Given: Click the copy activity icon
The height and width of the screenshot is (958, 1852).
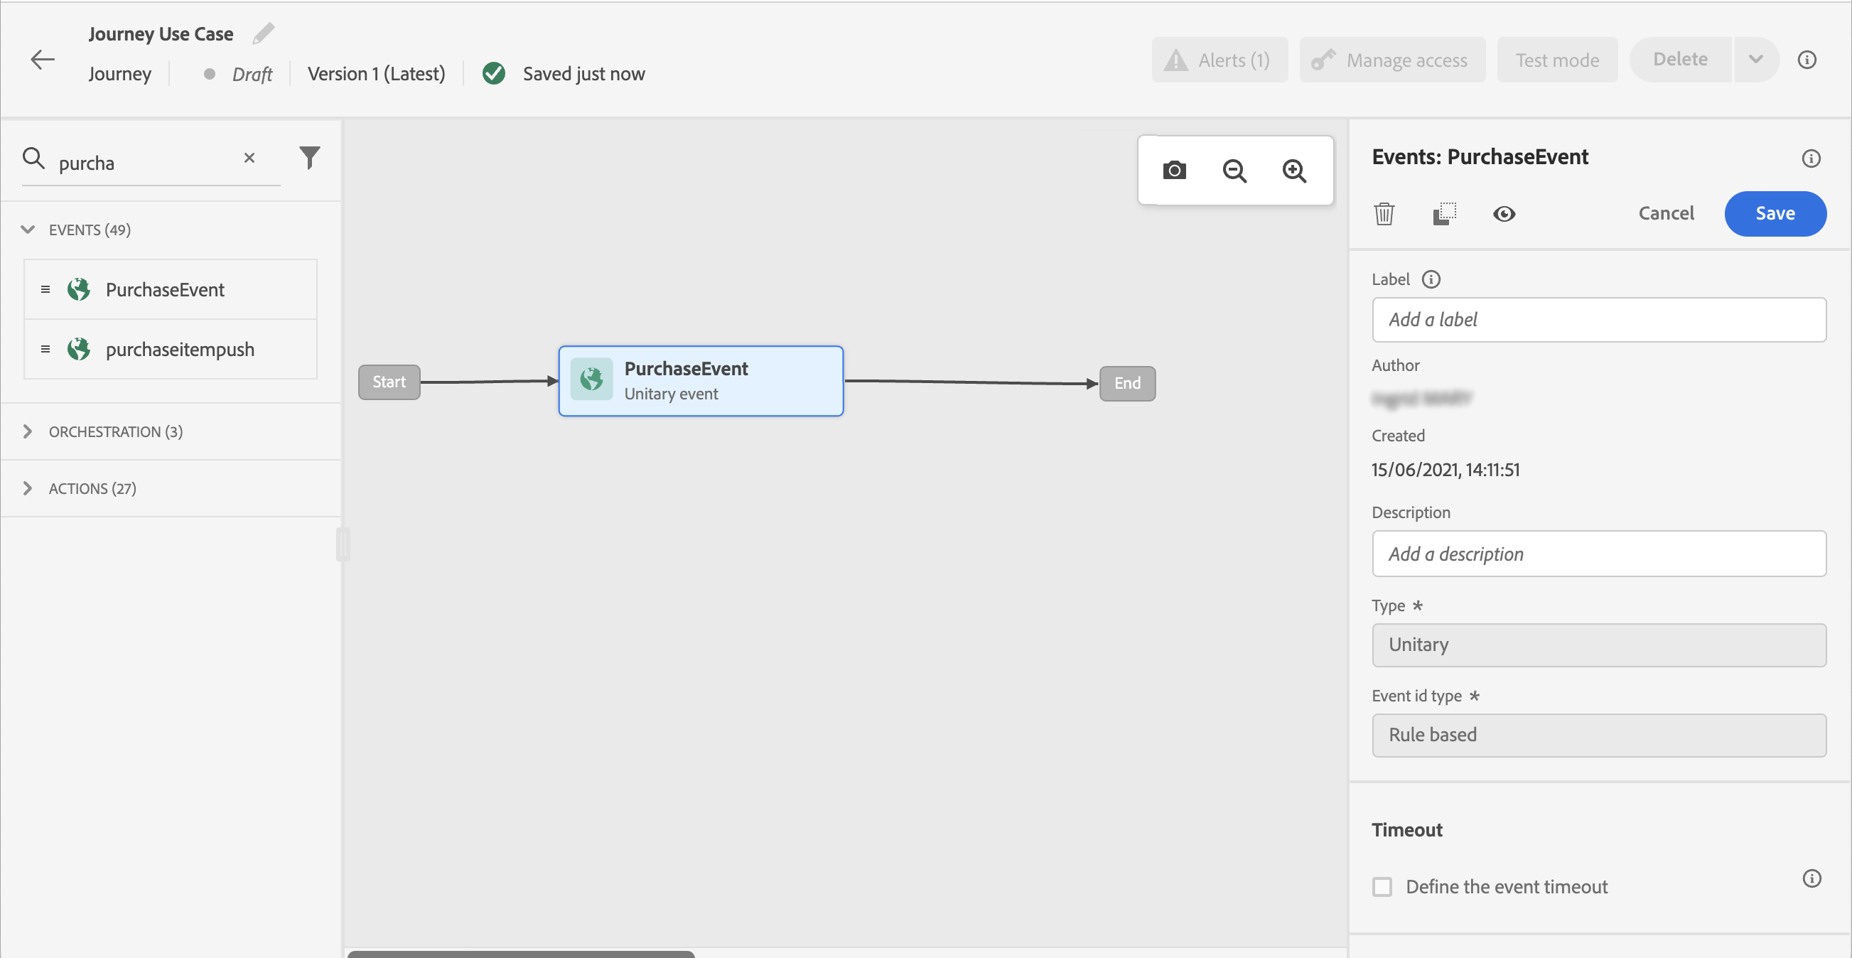Looking at the screenshot, I should click(1443, 214).
